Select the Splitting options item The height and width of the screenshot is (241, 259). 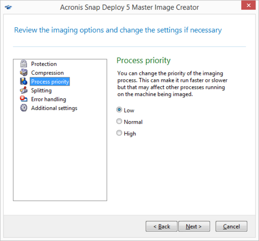pyautogui.click(x=41, y=90)
